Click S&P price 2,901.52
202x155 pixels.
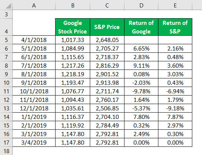click(107, 74)
